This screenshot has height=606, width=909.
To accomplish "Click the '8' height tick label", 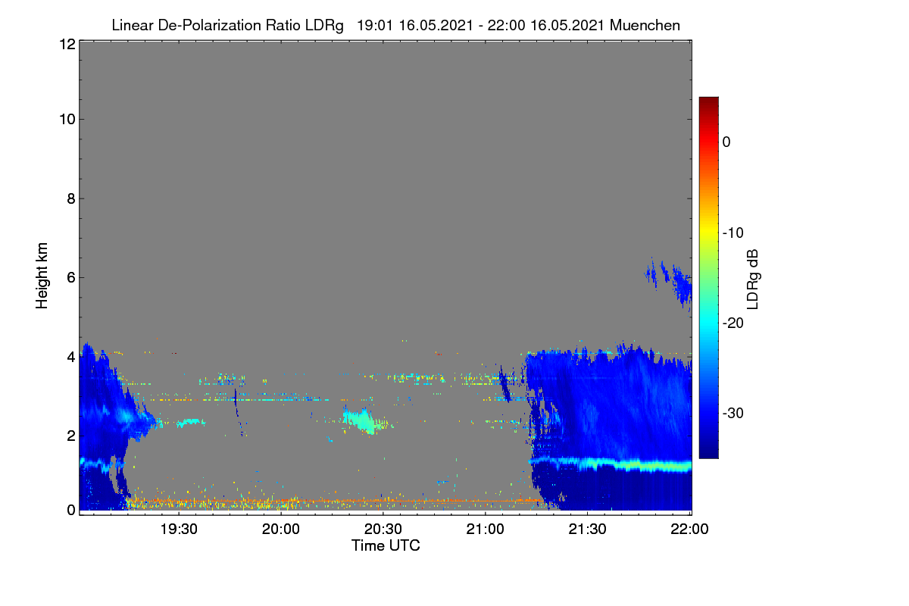I will (x=70, y=198).
